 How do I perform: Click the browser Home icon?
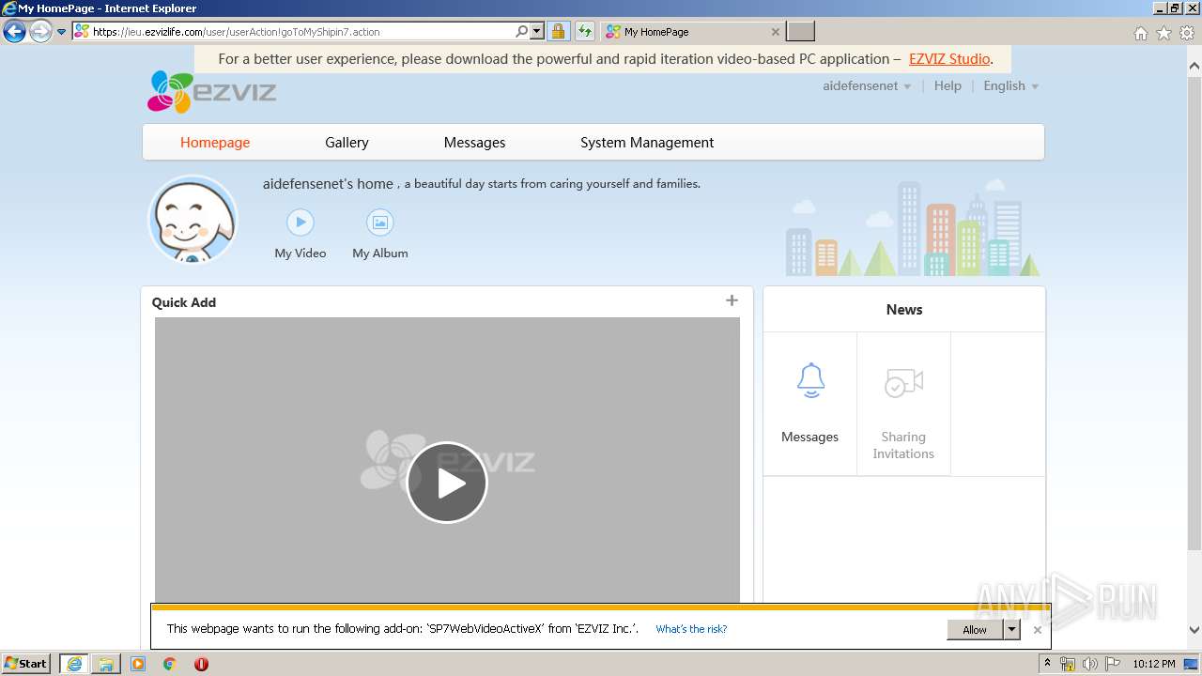tap(1140, 33)
